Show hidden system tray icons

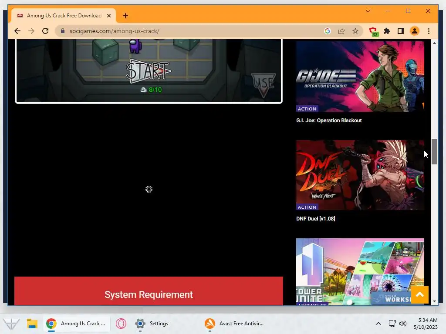tap(378, 324)
